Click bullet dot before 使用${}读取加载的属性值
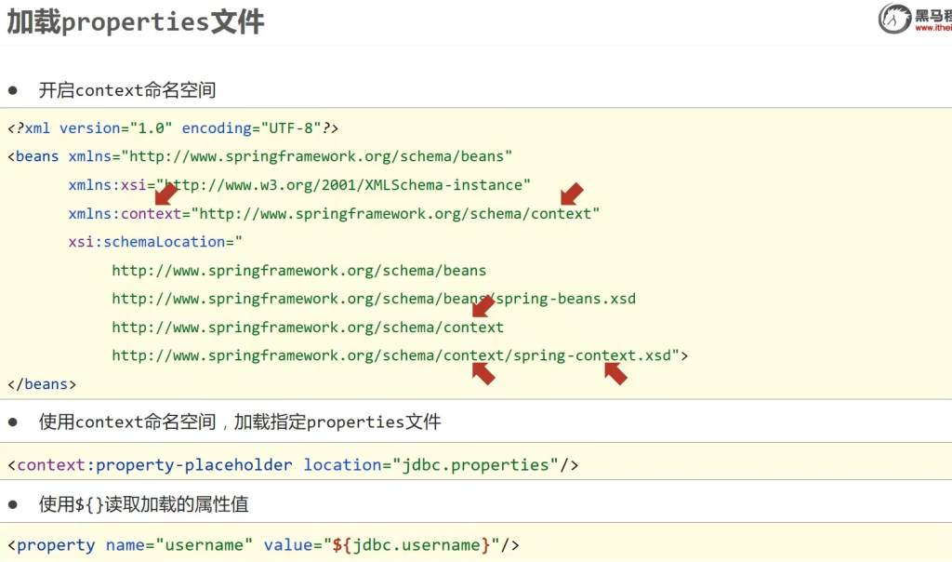The image size is (952, 562). click(13, 504)
